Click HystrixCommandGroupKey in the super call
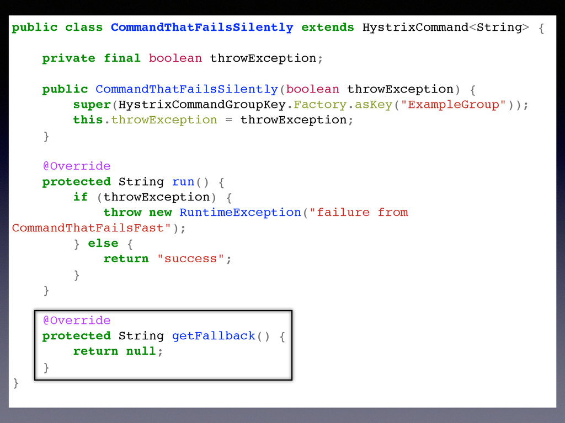Viewport: 565px width, 423px height. [202, 105]
